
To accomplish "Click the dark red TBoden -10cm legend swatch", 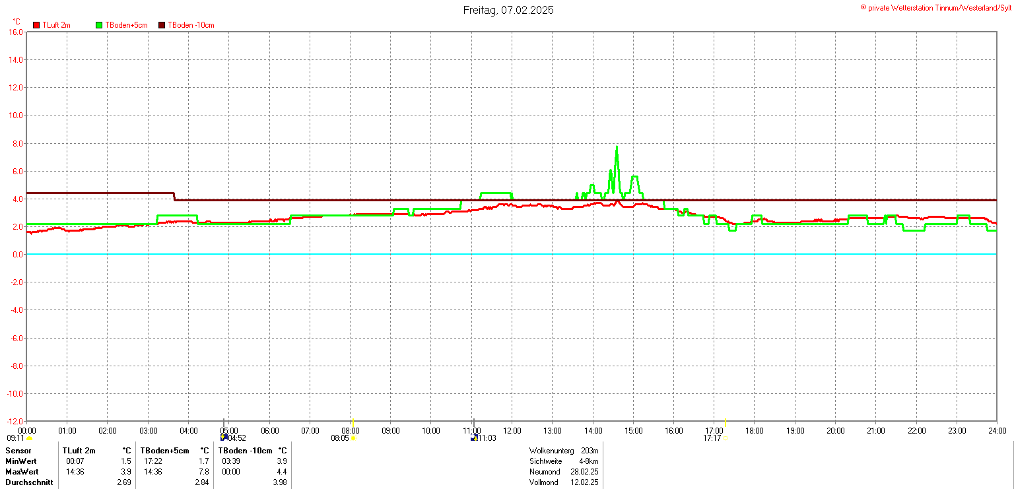I will (162, 25).
